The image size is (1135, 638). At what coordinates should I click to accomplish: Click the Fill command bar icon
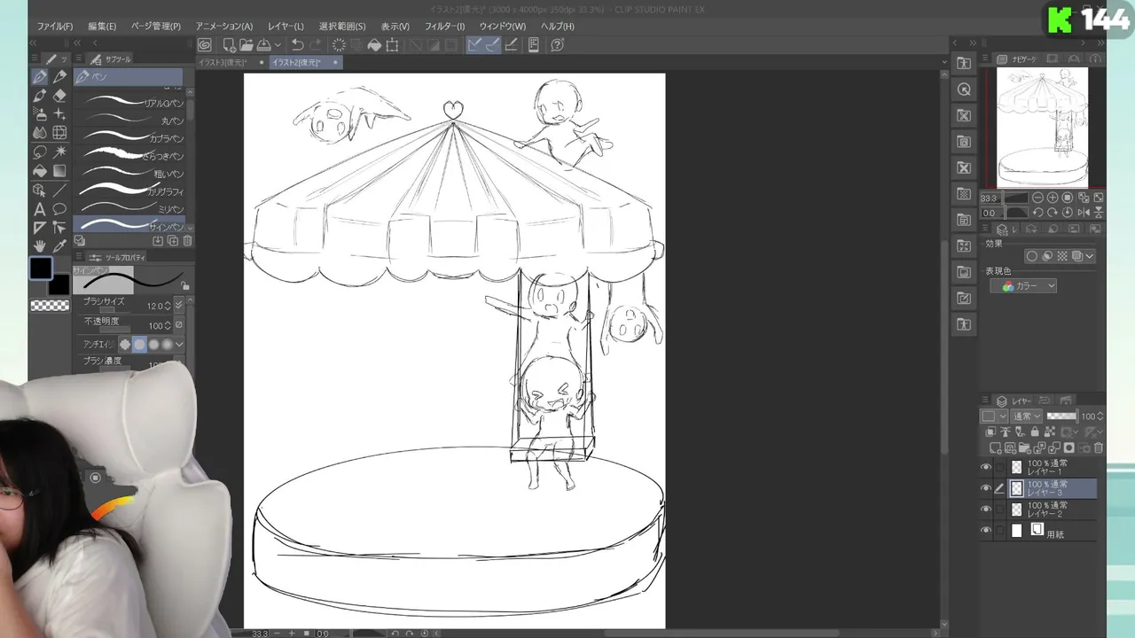coord(374,45)
